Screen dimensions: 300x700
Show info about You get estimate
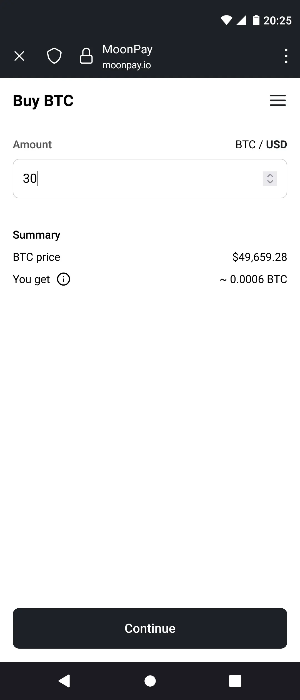point(64,279)
